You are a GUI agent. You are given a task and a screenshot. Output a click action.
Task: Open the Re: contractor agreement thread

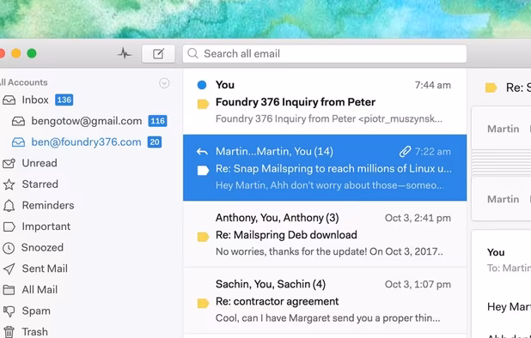click(325, 301)
